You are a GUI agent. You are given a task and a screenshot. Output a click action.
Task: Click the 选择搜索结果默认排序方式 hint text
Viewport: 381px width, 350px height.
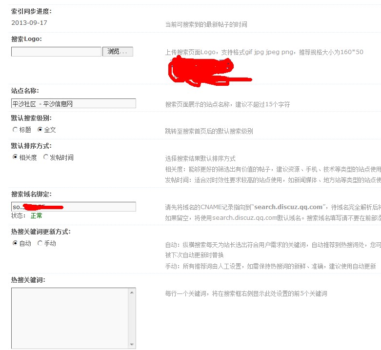200,159
